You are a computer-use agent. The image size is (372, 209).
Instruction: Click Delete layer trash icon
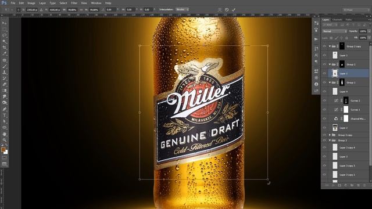[x=364, y=185]
